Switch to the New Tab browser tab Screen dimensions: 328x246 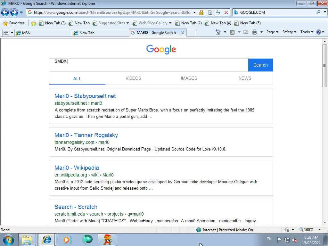point(101,33)
